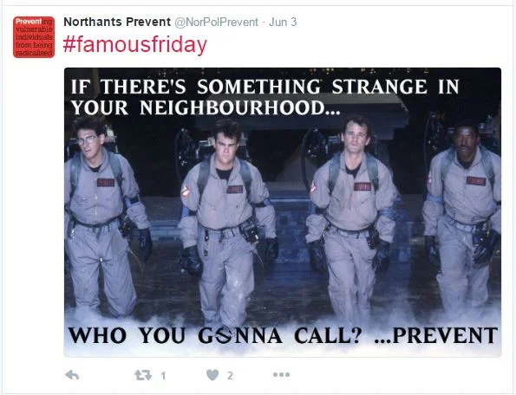Open the tweet's Jun 3 timestamp
Viewport: 516px width, 395px height.
pos(283,22)
